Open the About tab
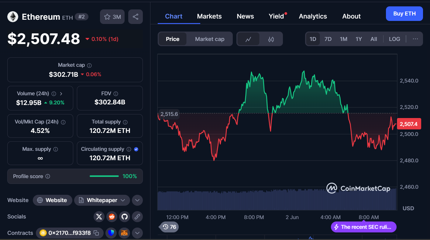The image size is (430, 240). click(x=352, y=16)
